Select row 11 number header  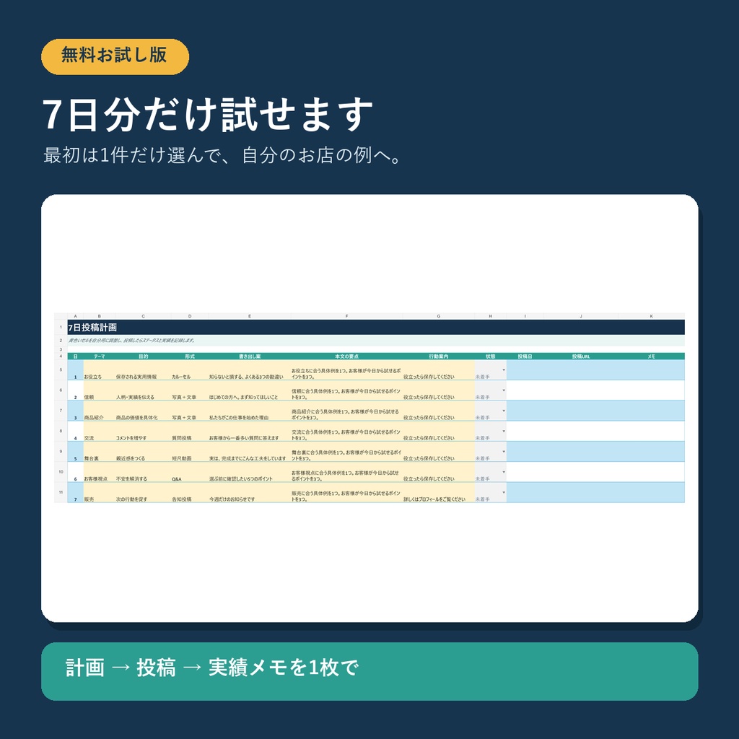[x=61, y=492]
